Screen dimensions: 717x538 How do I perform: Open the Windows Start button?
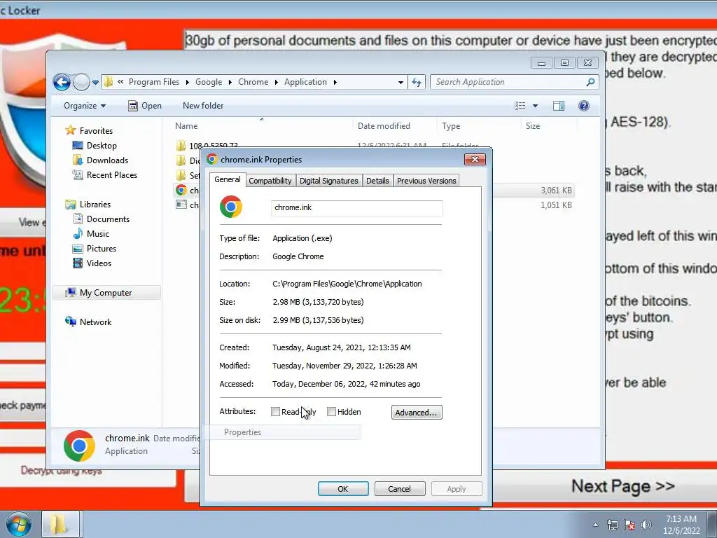tap(18, 524)
